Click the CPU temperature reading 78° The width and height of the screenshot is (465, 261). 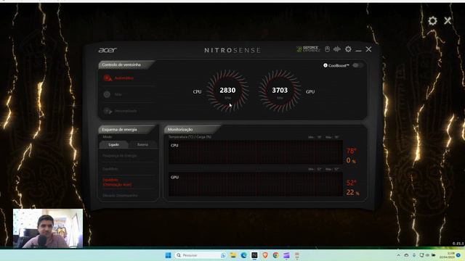point(351,151)
